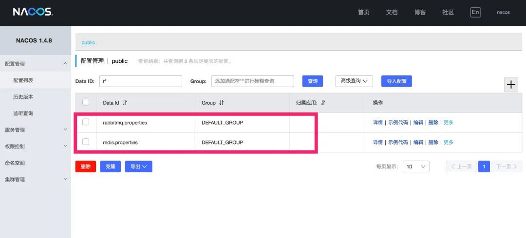This screenshot has width=526, height=238.
Task: Click the 克隆 button
Action: pyautogui.click(x=111, y=166)
